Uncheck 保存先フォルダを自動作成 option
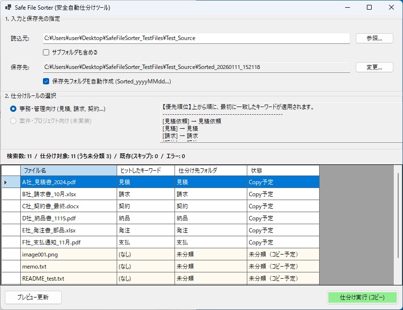The width and height of the screenshot is (403, 310). pyautogui.click(x=46, y=81)
